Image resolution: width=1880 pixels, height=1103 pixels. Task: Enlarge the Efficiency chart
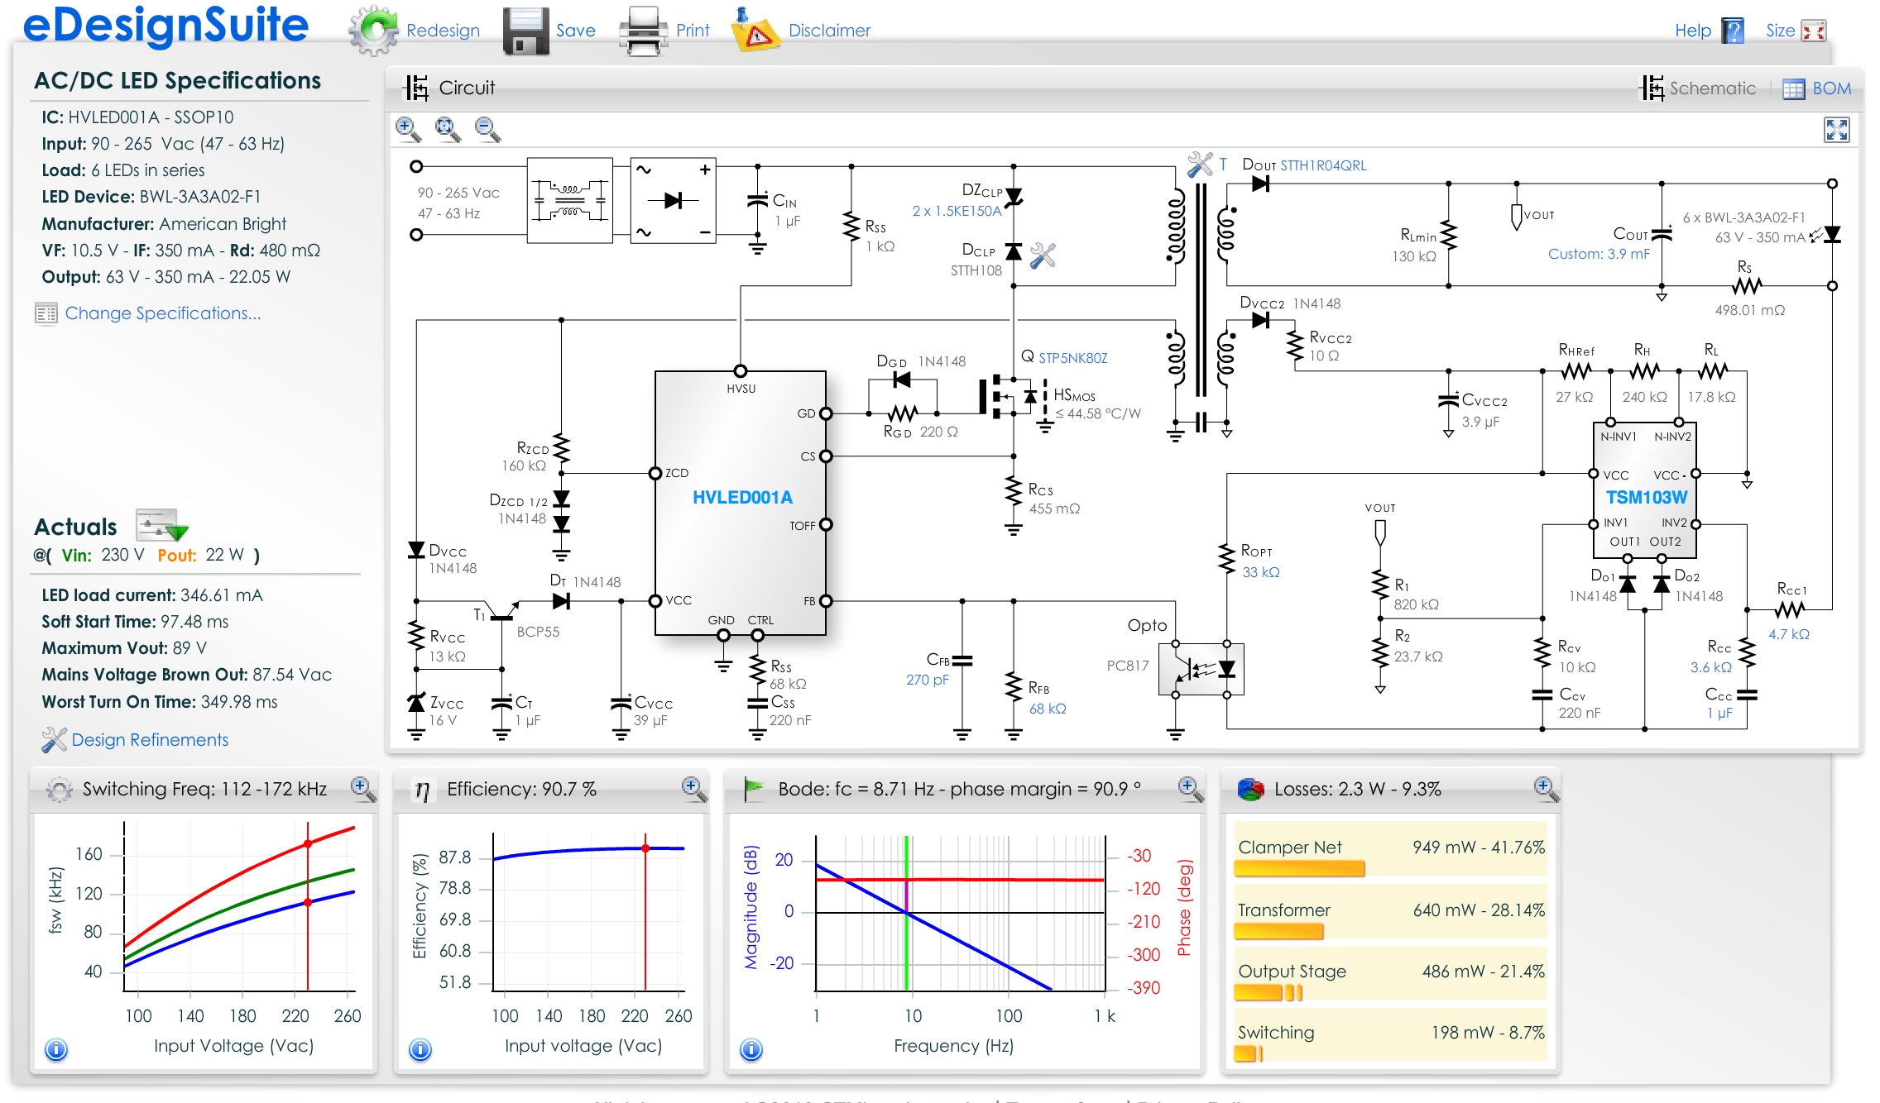tap(694, 789)
